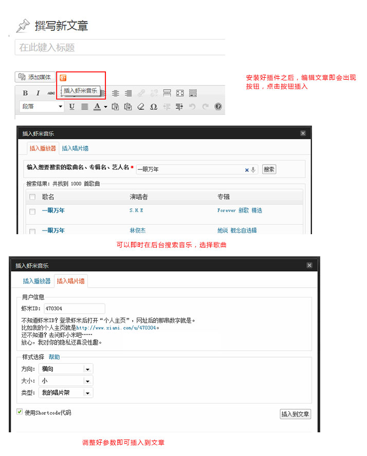367x456 pixels.
Task: Click the 帮助 help link
Action: click(x=54, y=357)
